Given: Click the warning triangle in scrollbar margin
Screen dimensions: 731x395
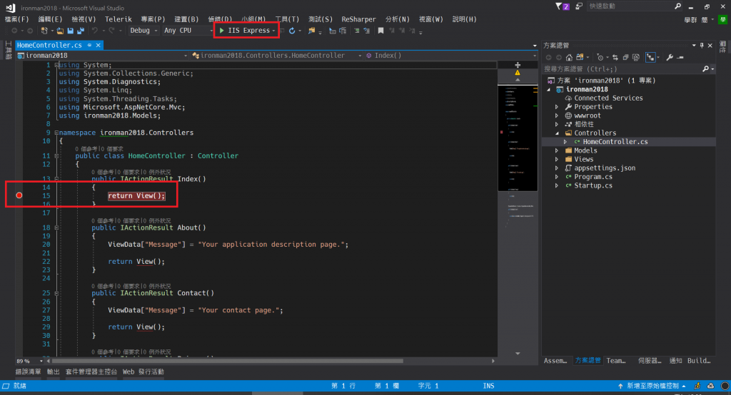Looking at the screenshot, I should 518,73.
